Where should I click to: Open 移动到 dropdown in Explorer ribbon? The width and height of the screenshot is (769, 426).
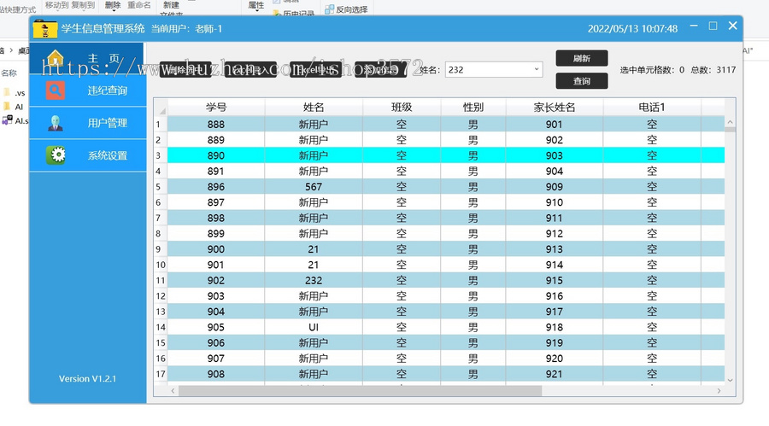[x=56, y=5]
